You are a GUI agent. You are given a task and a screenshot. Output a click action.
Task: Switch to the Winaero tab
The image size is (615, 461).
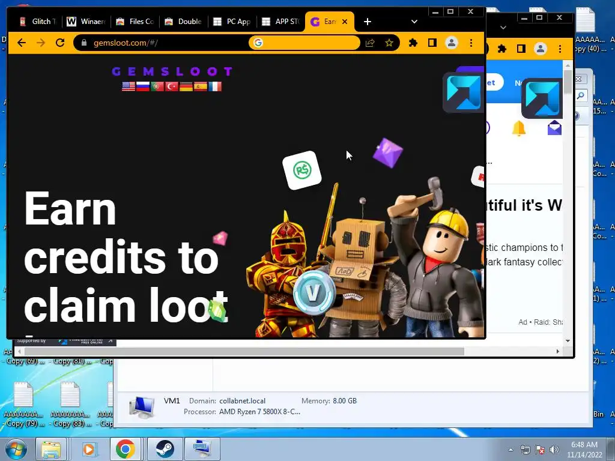86,22
